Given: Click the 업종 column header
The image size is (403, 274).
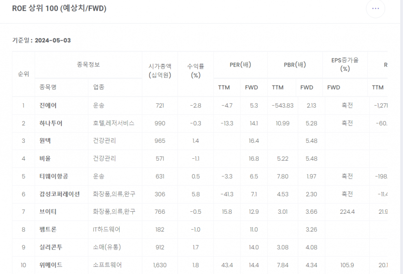Looking at the screenshot, I should point(99,87).
